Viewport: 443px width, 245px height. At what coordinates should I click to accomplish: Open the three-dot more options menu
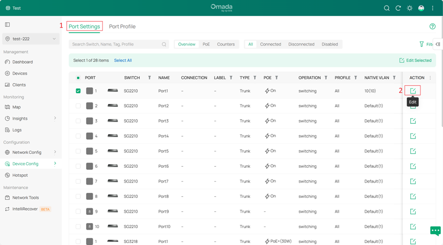click(x=432, y=8)
